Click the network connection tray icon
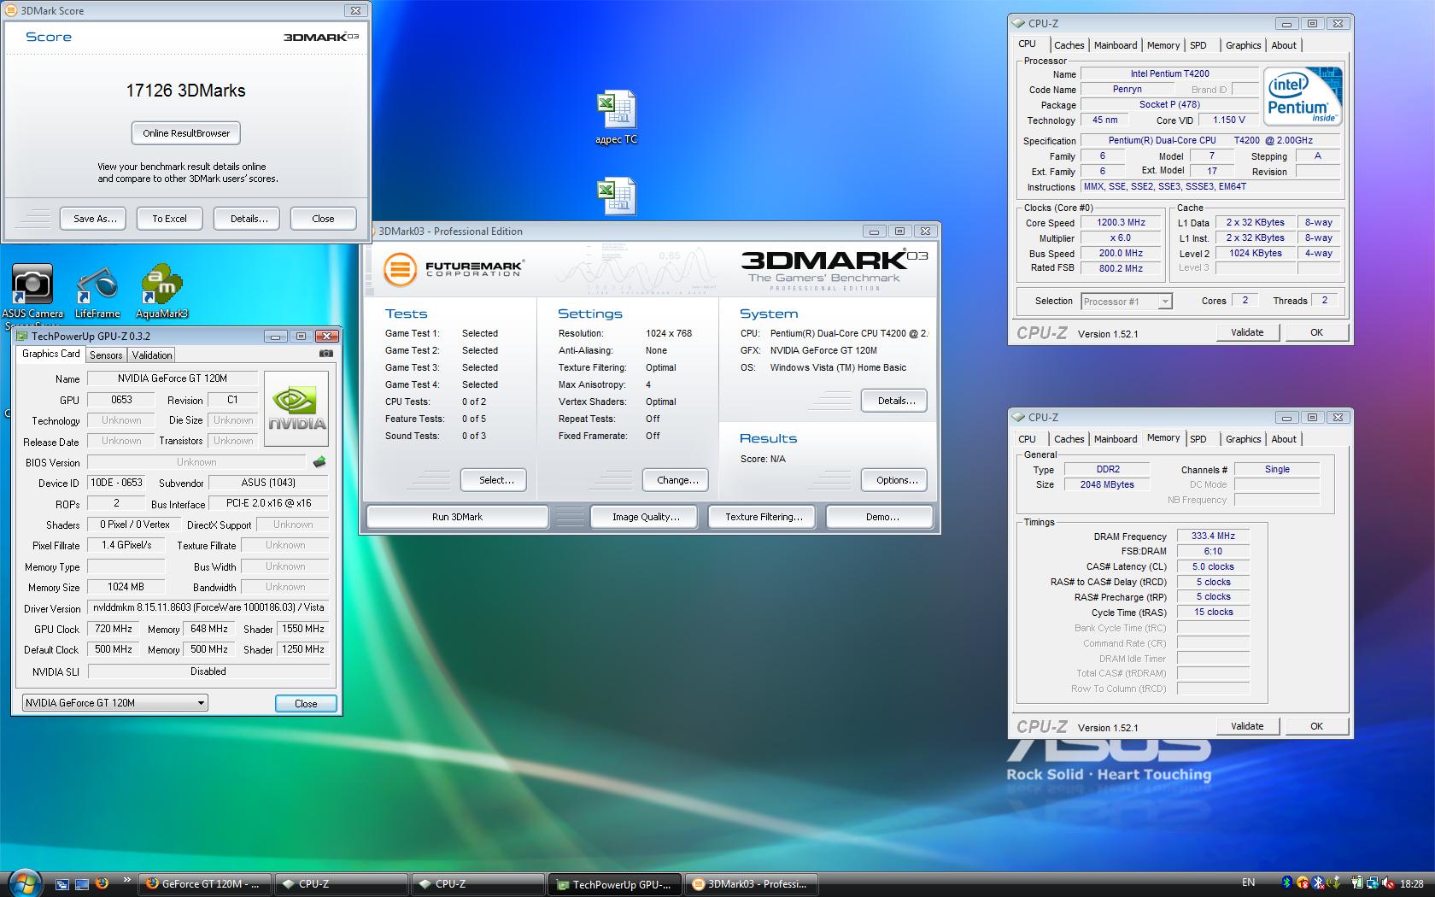The image size is (1435, 897). tap(1373, 882)
